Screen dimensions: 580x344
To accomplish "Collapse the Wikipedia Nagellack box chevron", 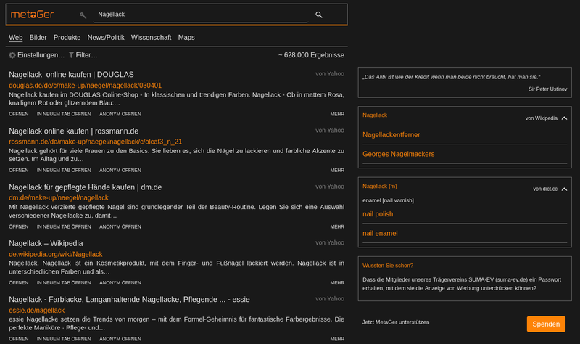I will click(x=564, y=118).
